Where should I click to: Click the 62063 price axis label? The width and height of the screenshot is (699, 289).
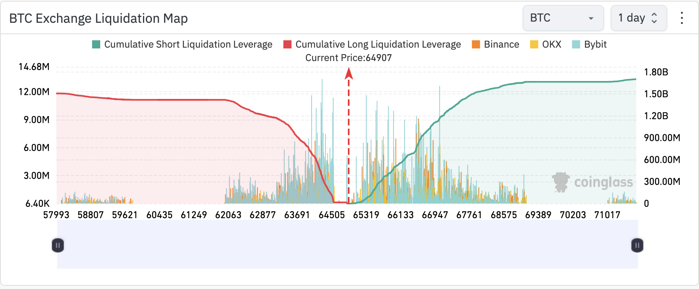pos(229,215)
